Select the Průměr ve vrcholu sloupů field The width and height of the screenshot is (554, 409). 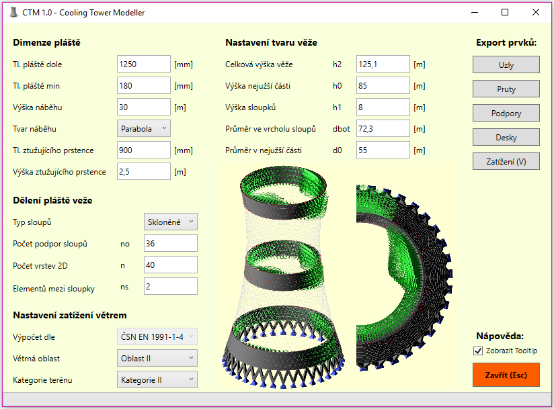click(x=383, y=129)
